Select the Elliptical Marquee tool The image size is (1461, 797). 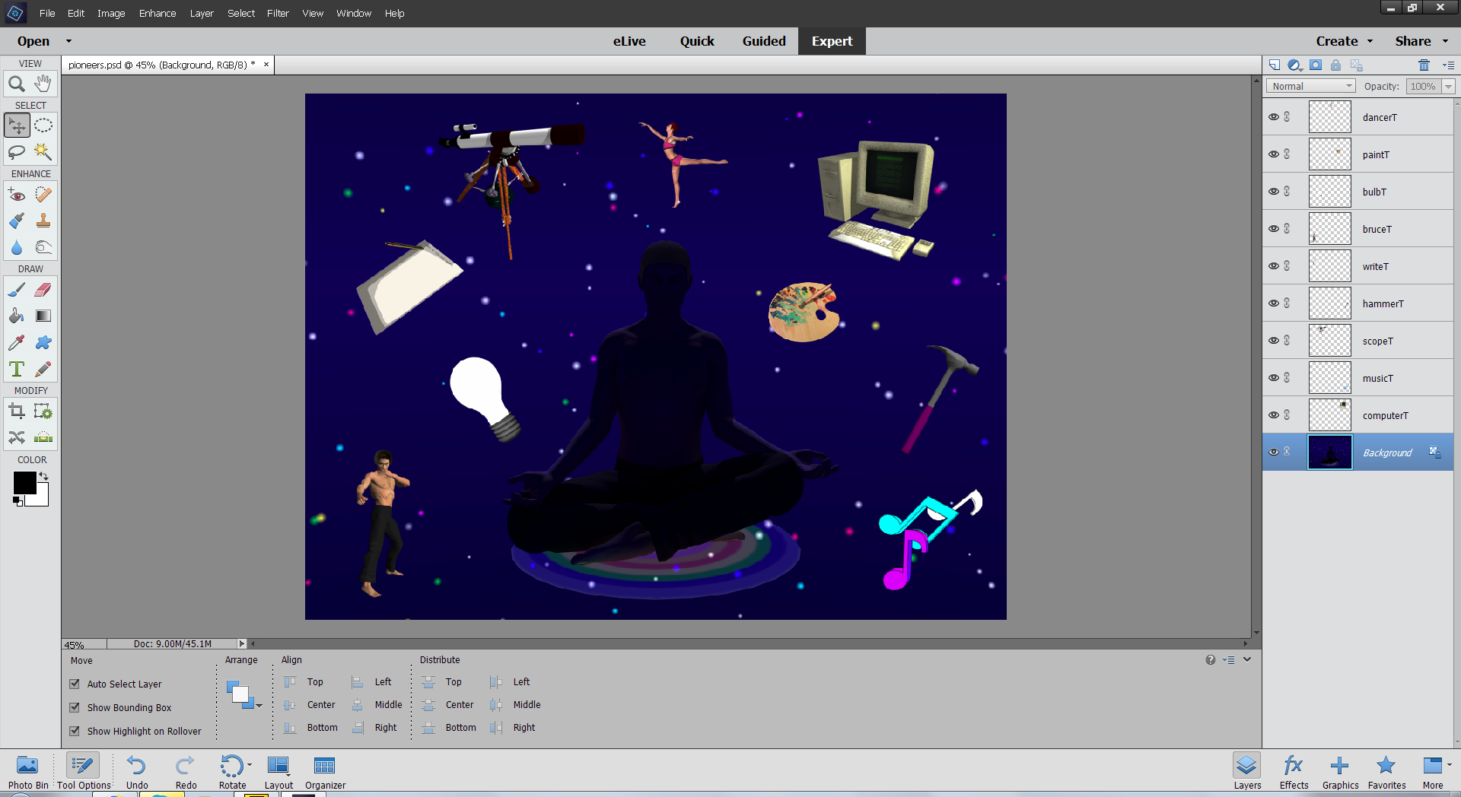click(x=43, y=125)
